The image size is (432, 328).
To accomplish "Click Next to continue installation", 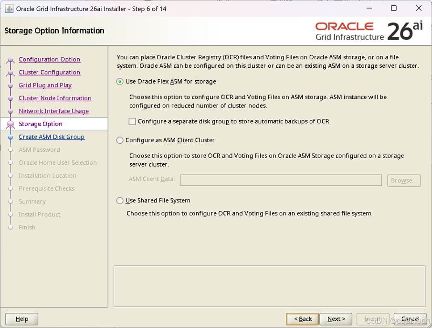I will [336, 319].
